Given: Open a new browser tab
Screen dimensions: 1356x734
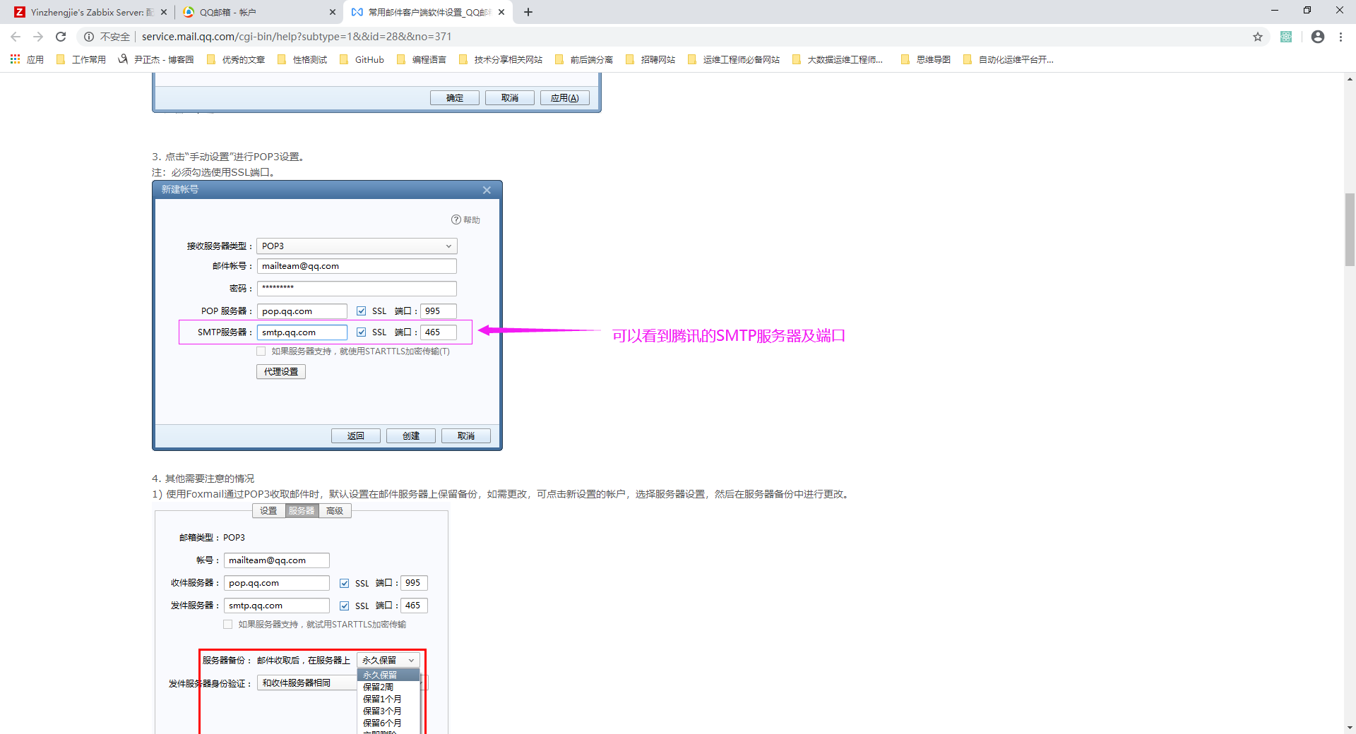Looking at the screenshot, I should 528,12.
